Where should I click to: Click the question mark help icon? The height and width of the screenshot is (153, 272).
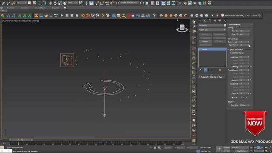154,15
